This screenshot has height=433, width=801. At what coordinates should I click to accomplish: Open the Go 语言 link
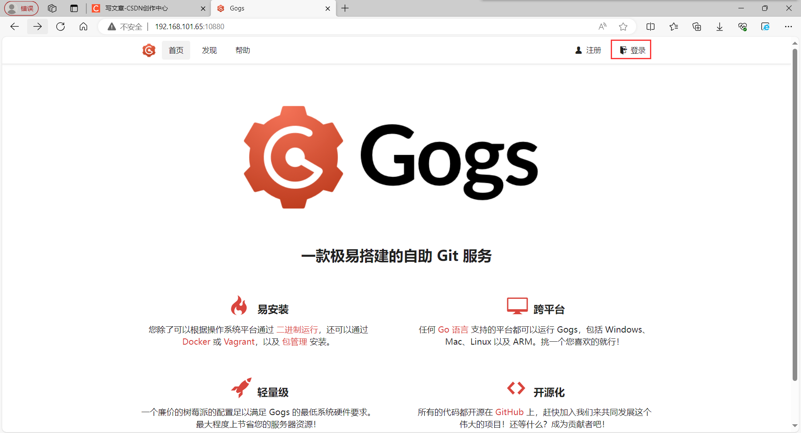tap(453, 330)
